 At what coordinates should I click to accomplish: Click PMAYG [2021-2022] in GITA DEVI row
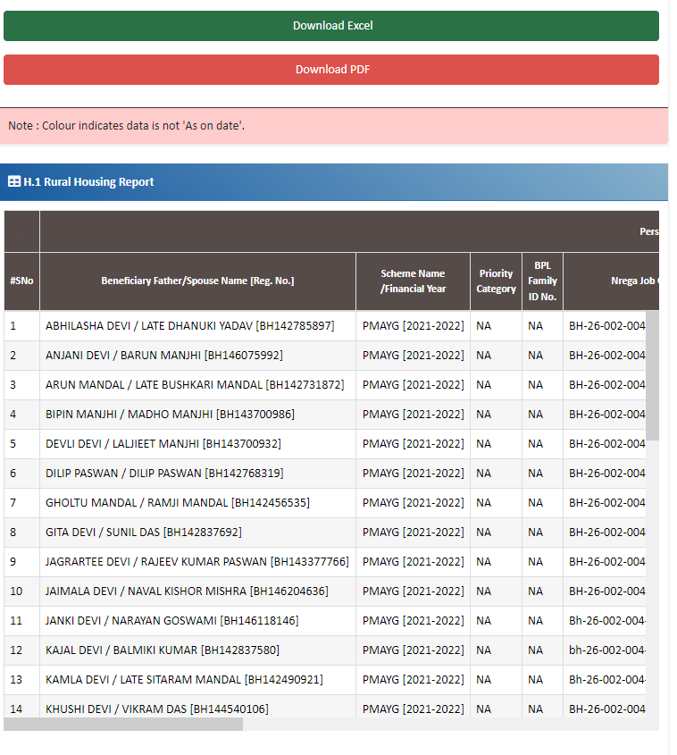[x=413, y=532]
